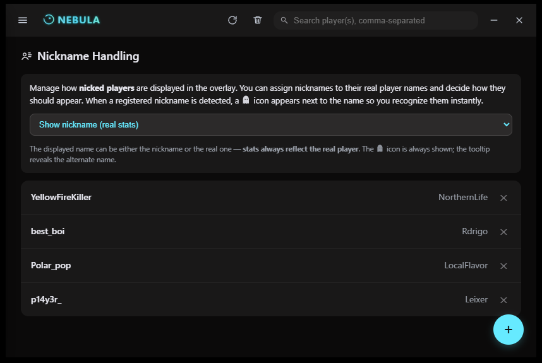542x363 pixels.
Task: Delete the p14y3r_ nickname mapping
Action: pos(503,300)
